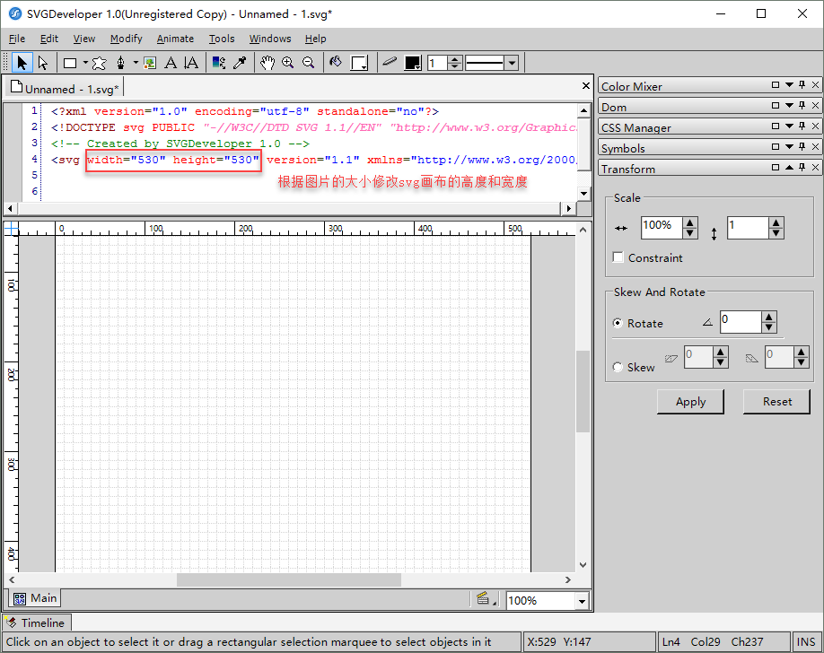Click the Insert Image tool
824x653 pixels.
[150, 63]
